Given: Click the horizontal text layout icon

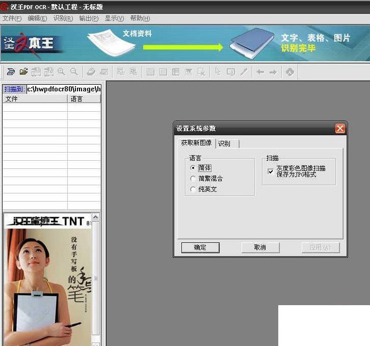Looking at the screenshot, I should 150,72.
